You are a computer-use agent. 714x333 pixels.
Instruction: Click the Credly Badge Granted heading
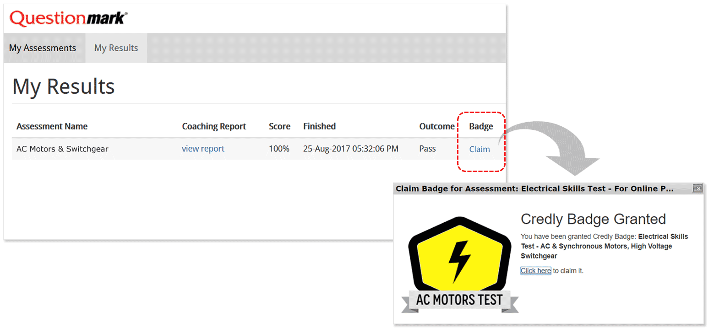click(x=593, y=219)
